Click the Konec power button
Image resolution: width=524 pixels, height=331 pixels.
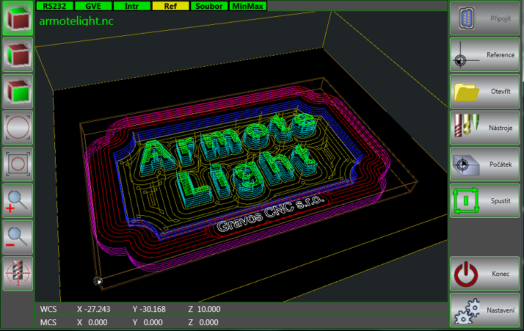tap(485, 273)
